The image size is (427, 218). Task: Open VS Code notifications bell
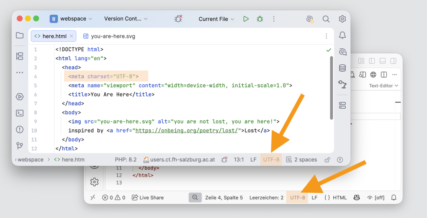pos(394,198)
